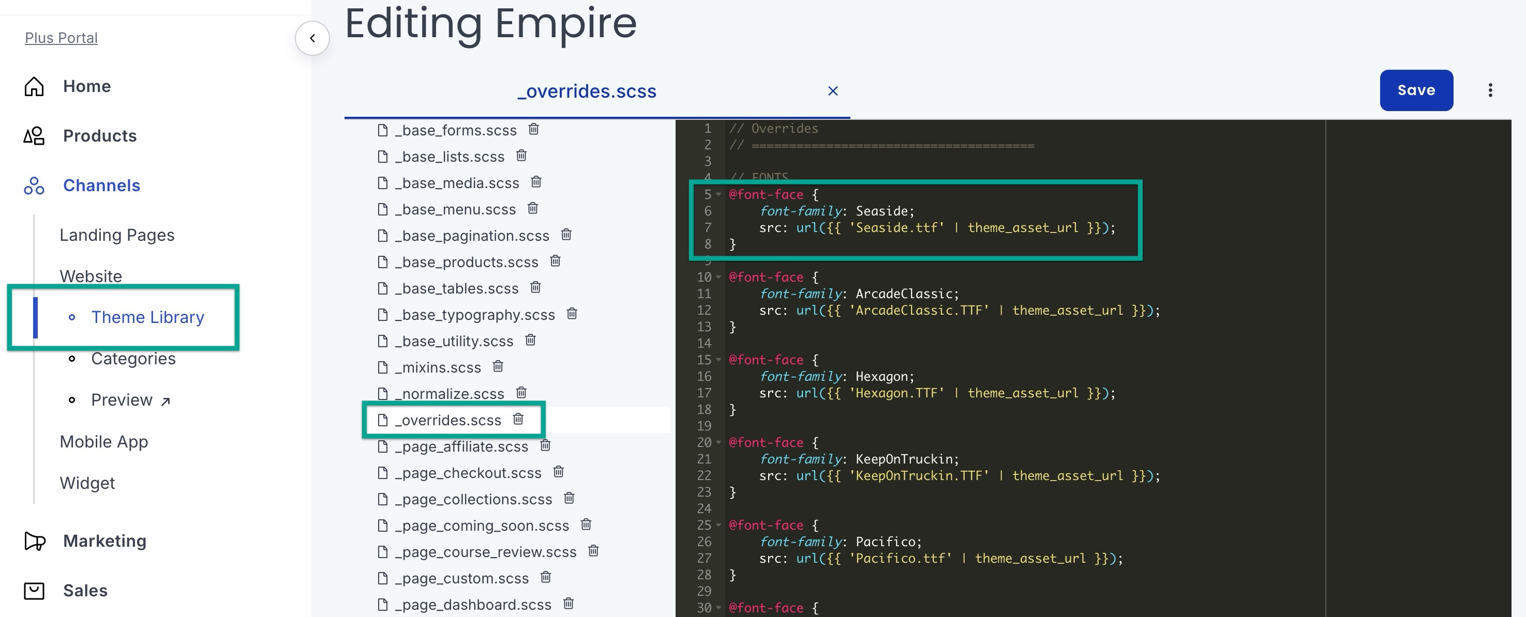Open the Sales section
The height and width of the screenshot is (617, 1526).
tap(85, 591)
